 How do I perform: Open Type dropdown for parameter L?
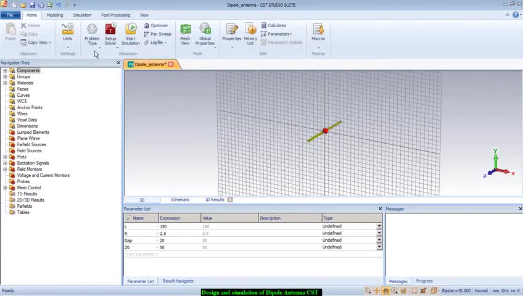pyautogui.click(x=379, y=226)
